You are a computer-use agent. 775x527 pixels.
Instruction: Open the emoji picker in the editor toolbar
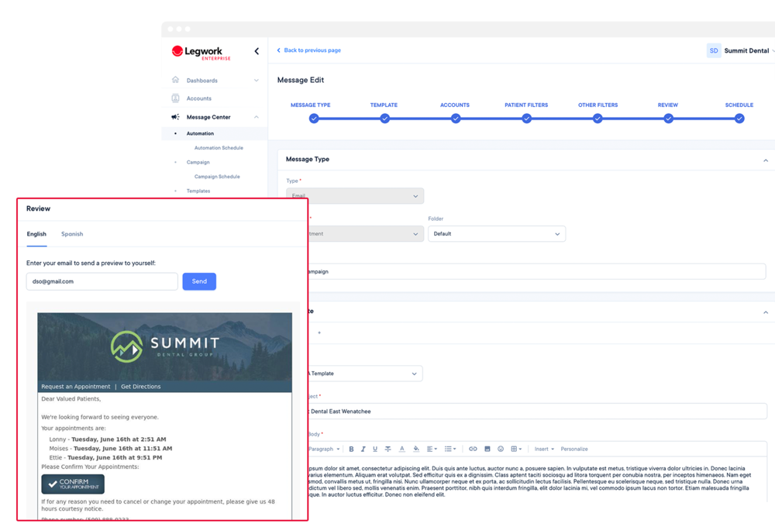coord(500,449)
